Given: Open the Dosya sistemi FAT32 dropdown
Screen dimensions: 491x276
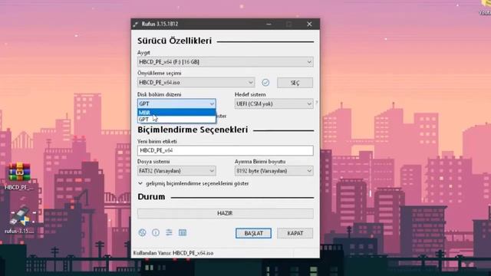Looking at the screenshot, I should pyautogui.click(x=176, y=171).
